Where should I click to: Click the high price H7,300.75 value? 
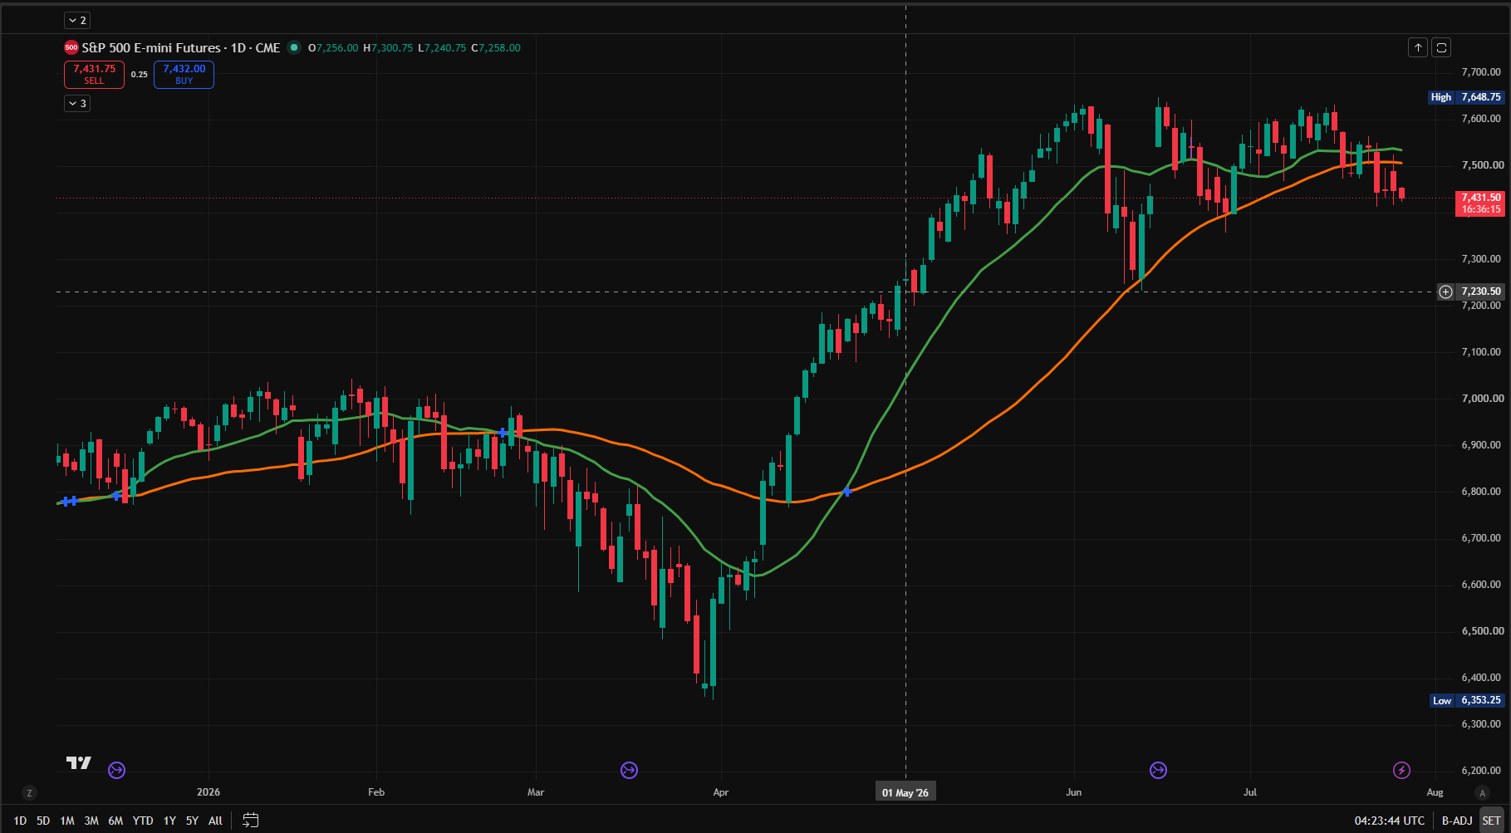pyautogui.click(x=388, y=47)
